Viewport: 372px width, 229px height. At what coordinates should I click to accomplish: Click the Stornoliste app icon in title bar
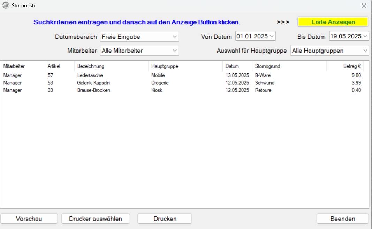[6, 6]
